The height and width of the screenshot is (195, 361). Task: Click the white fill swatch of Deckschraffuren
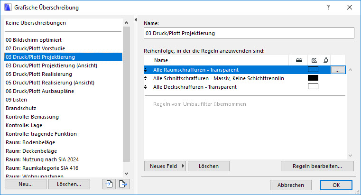(313, 86)
